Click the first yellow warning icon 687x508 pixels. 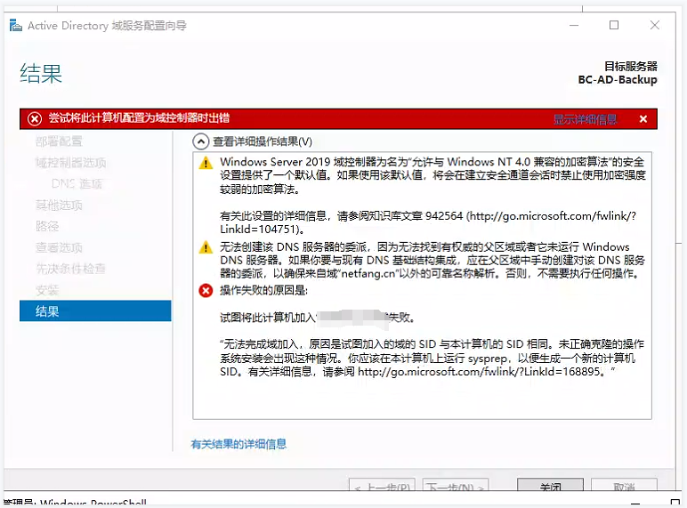tap(206, 163)
